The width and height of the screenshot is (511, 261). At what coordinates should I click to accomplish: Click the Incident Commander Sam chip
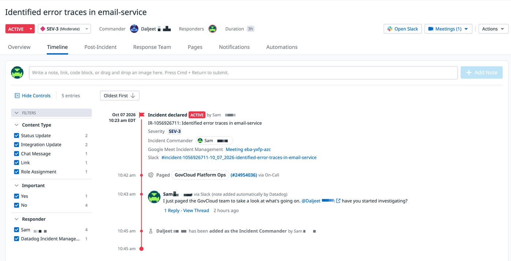click(x=214, y=141)
